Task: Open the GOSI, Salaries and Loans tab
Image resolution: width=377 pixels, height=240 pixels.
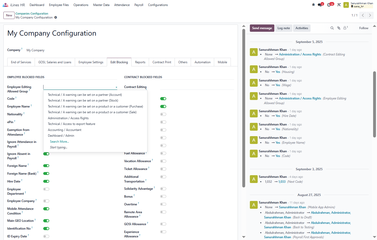Action: pyautogui.click(x=55, y=62)
